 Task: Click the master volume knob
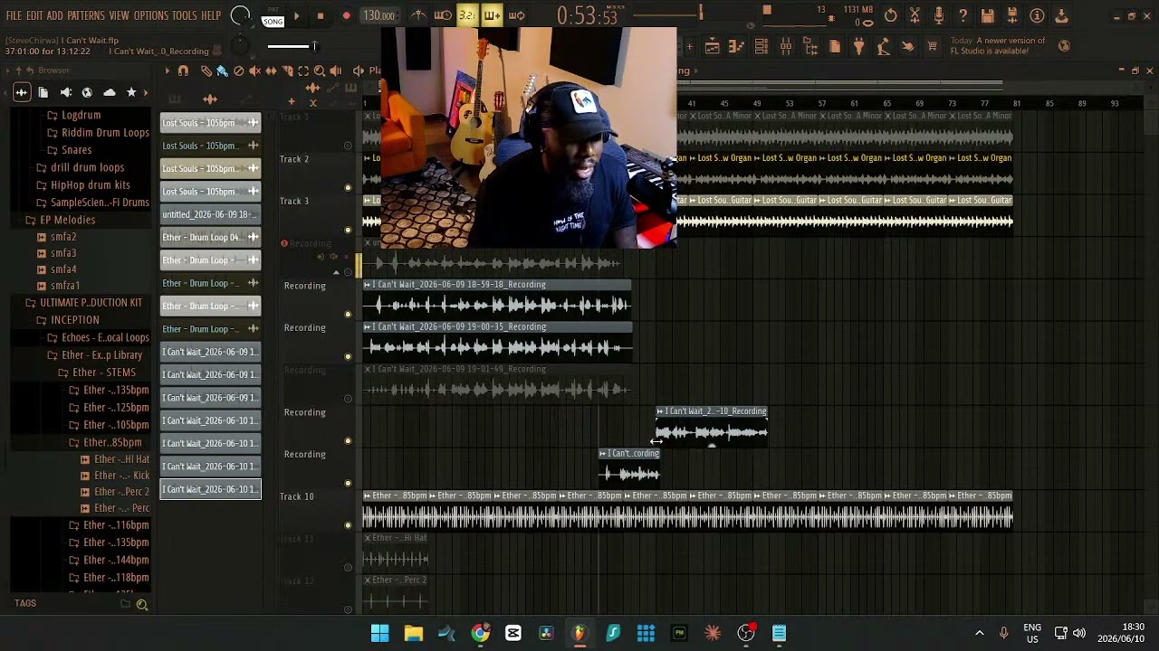pyautogui.click(x=240, y=15)
